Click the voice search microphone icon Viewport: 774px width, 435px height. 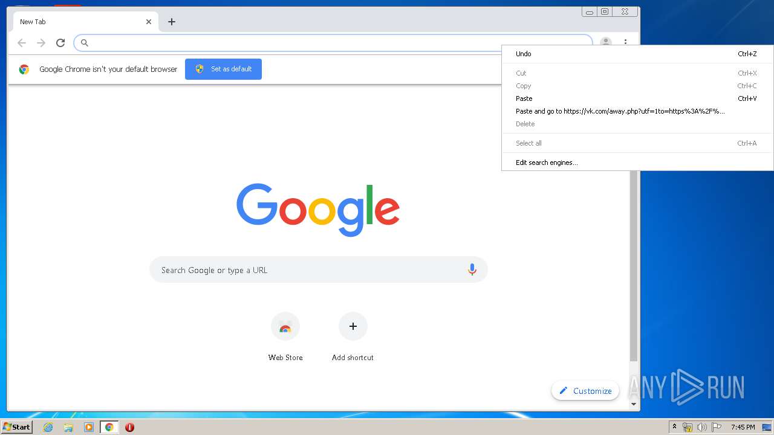pos(472,270)
